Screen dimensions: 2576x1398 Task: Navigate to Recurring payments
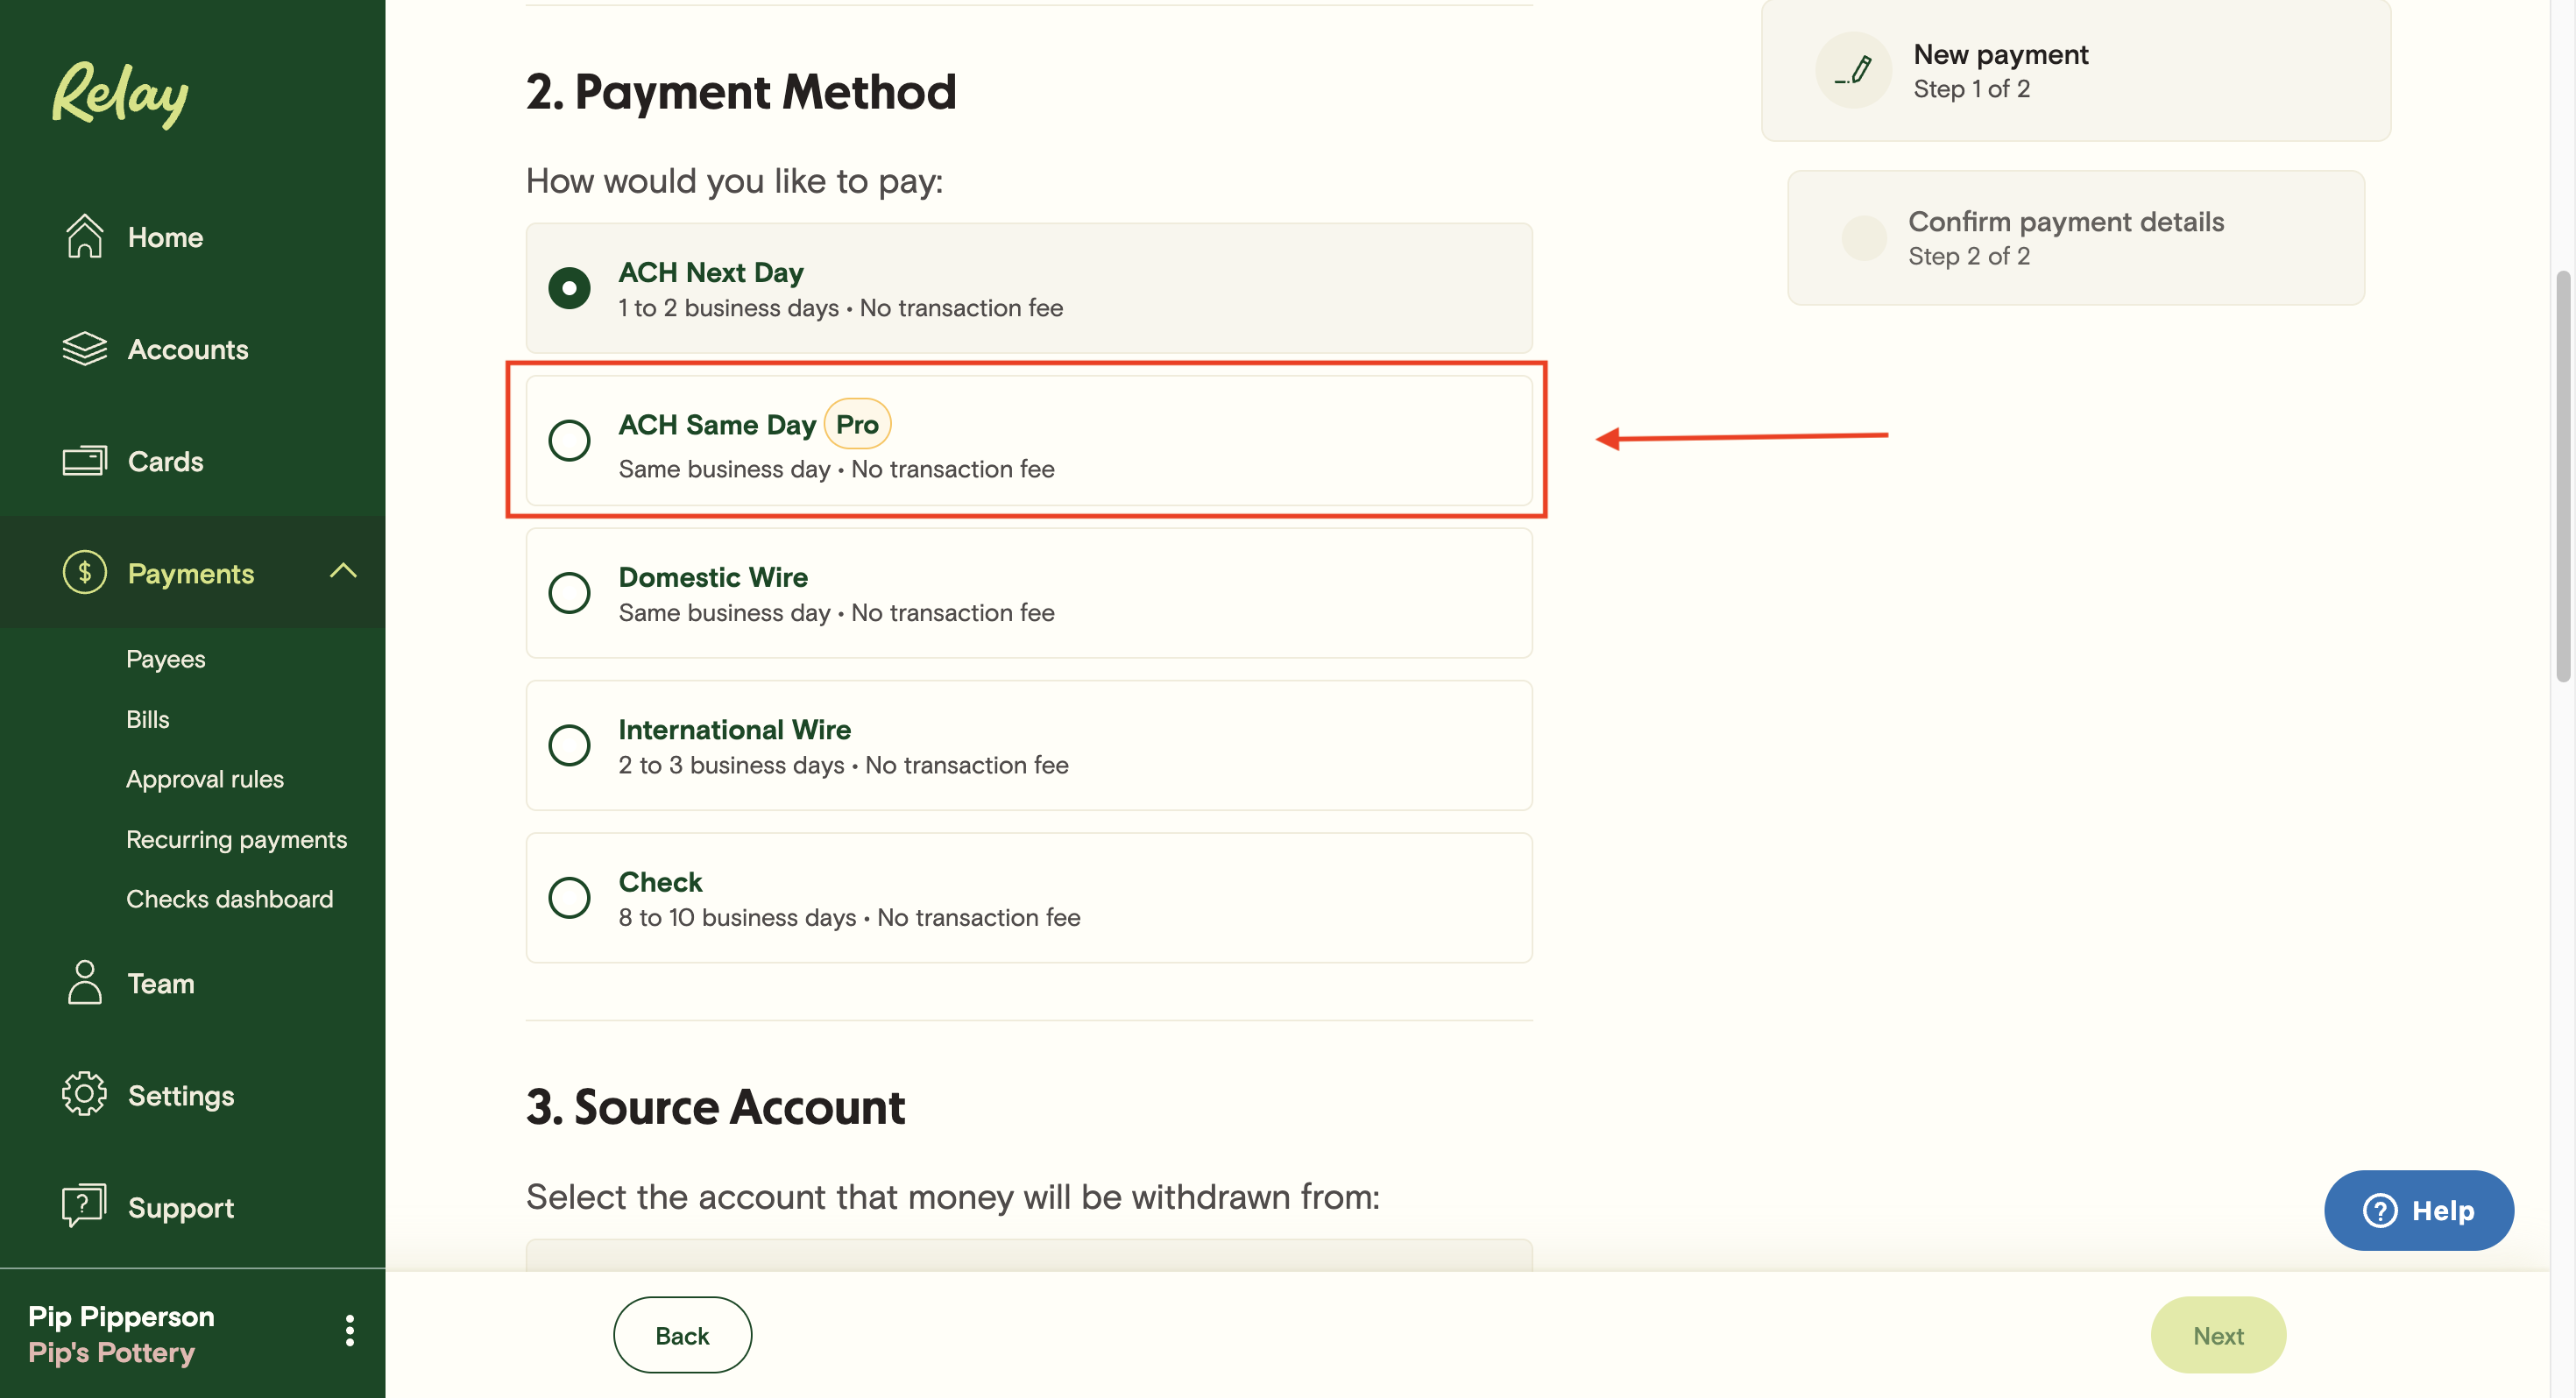236,838
